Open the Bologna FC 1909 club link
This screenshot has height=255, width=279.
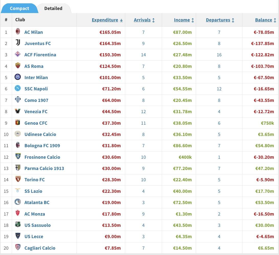point(42,146)
